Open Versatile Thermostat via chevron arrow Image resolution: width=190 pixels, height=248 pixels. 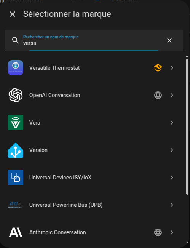pos(172,68)
